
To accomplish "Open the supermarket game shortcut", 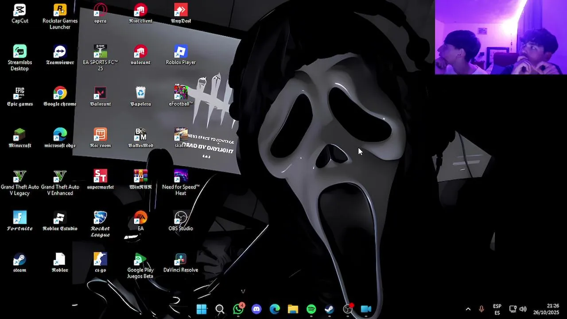I will tap(100, 180).
